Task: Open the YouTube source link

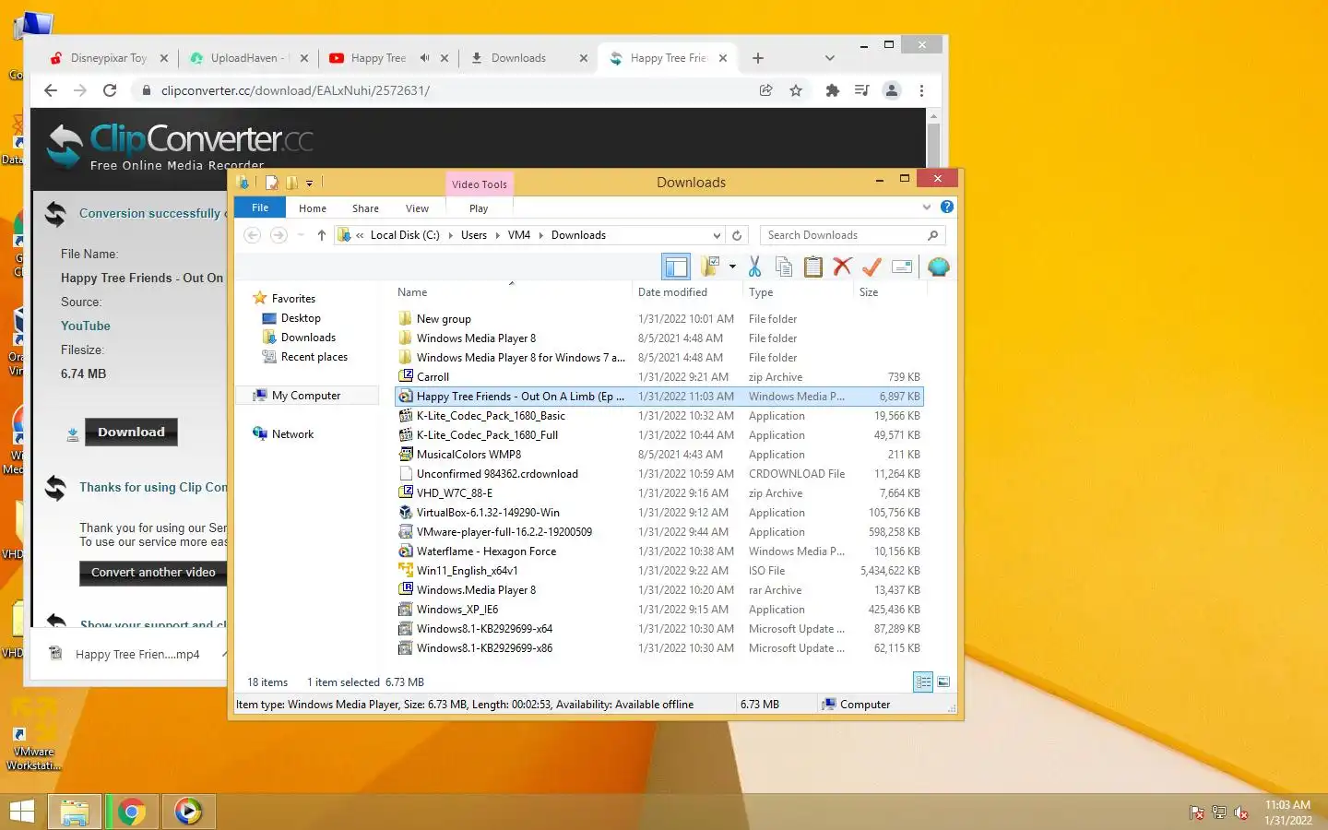Action: pyautogui.click(x=86, y=326)
